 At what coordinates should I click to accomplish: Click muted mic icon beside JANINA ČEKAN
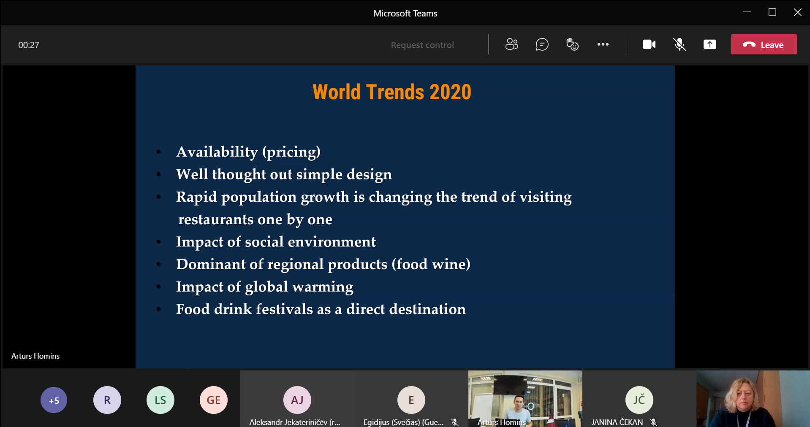[x=653, y=422]
